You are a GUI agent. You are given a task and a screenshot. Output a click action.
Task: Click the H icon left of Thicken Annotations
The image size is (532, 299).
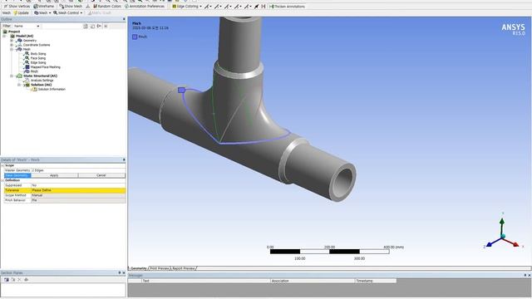(264, 7)
